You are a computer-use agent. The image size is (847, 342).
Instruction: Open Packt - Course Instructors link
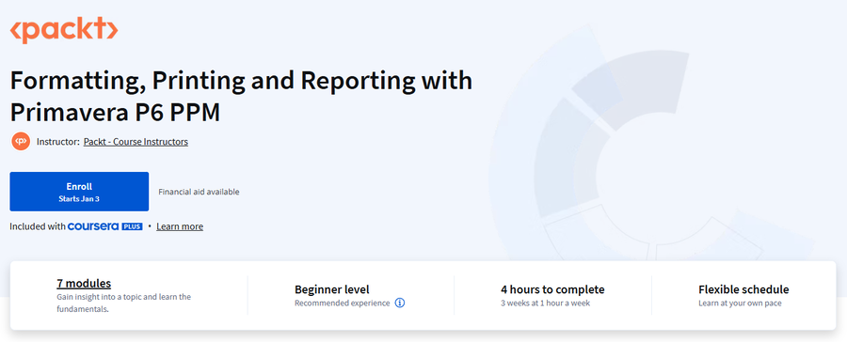click(x=136, y=142)
